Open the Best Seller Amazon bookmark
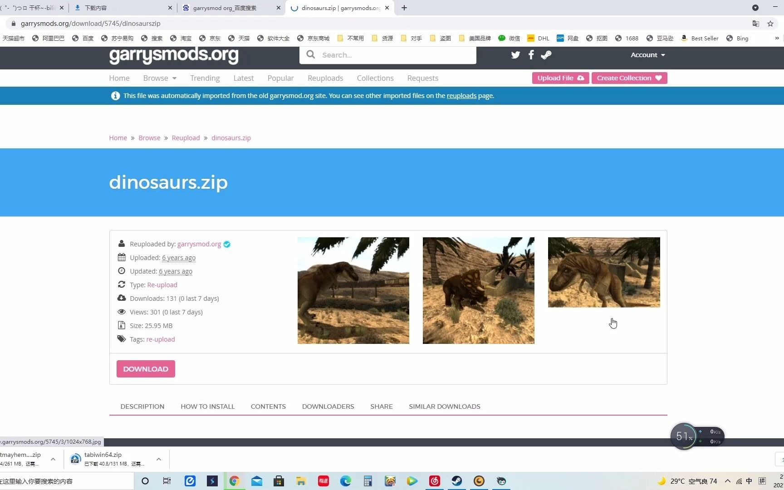 [700, 39]
